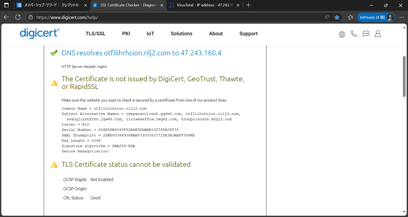This screenshot has height=217, width=408.
Task: Open the IoT menu
Action: (x=150, y=34)
